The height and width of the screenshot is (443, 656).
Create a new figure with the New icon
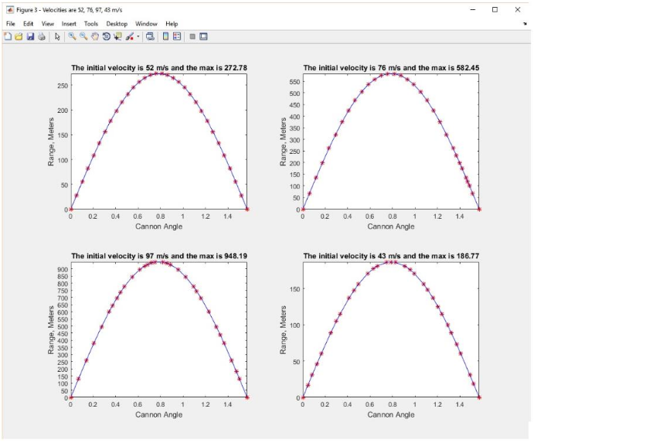click(x=8, y=36)
